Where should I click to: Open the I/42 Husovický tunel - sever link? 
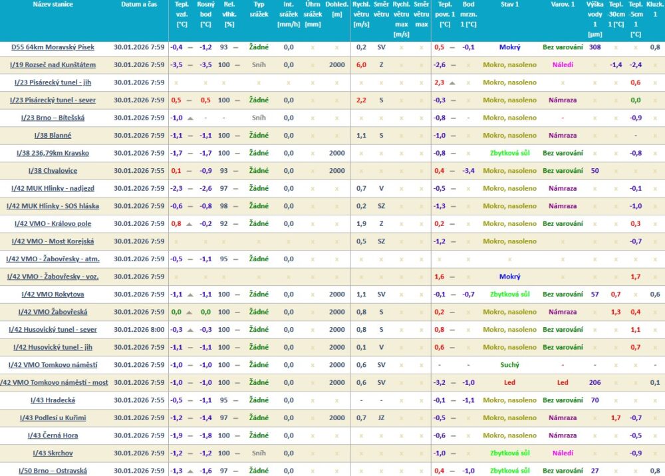[x=53, y=330]
